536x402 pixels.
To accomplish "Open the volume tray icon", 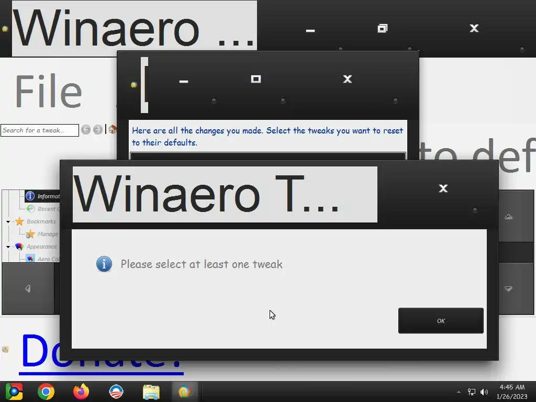I will click(x=484, y=392).
